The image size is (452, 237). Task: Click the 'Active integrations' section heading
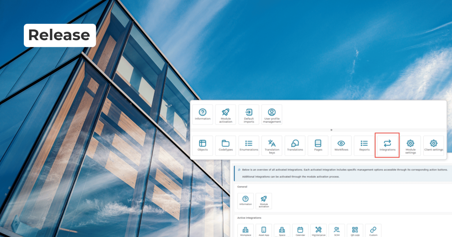point(249,218)
